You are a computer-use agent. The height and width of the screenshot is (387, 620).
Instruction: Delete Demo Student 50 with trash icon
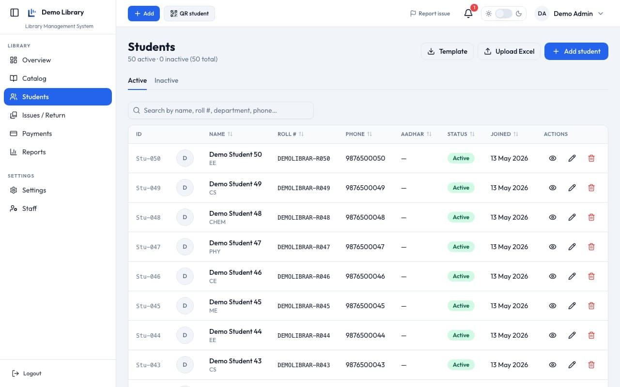pyautogui.click(x=591, y=158)
